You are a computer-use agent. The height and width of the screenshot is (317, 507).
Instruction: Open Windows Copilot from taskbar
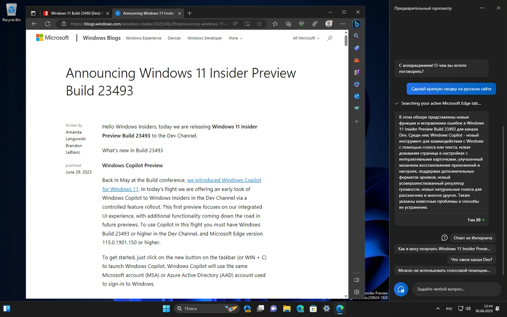pyautogui.click(x=247, y=309)
